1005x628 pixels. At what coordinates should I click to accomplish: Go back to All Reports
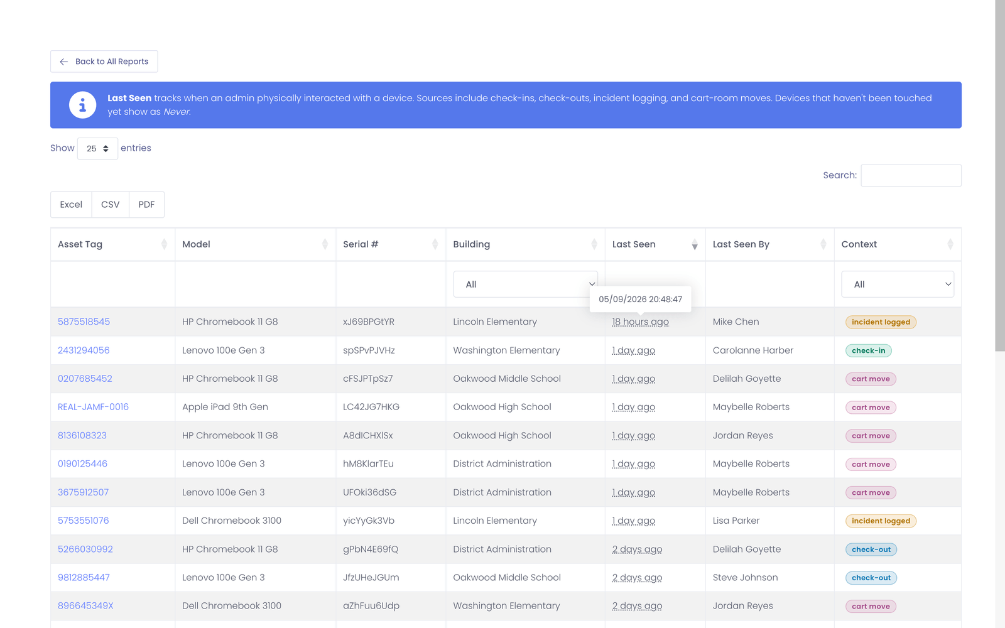tap(104, 62)
